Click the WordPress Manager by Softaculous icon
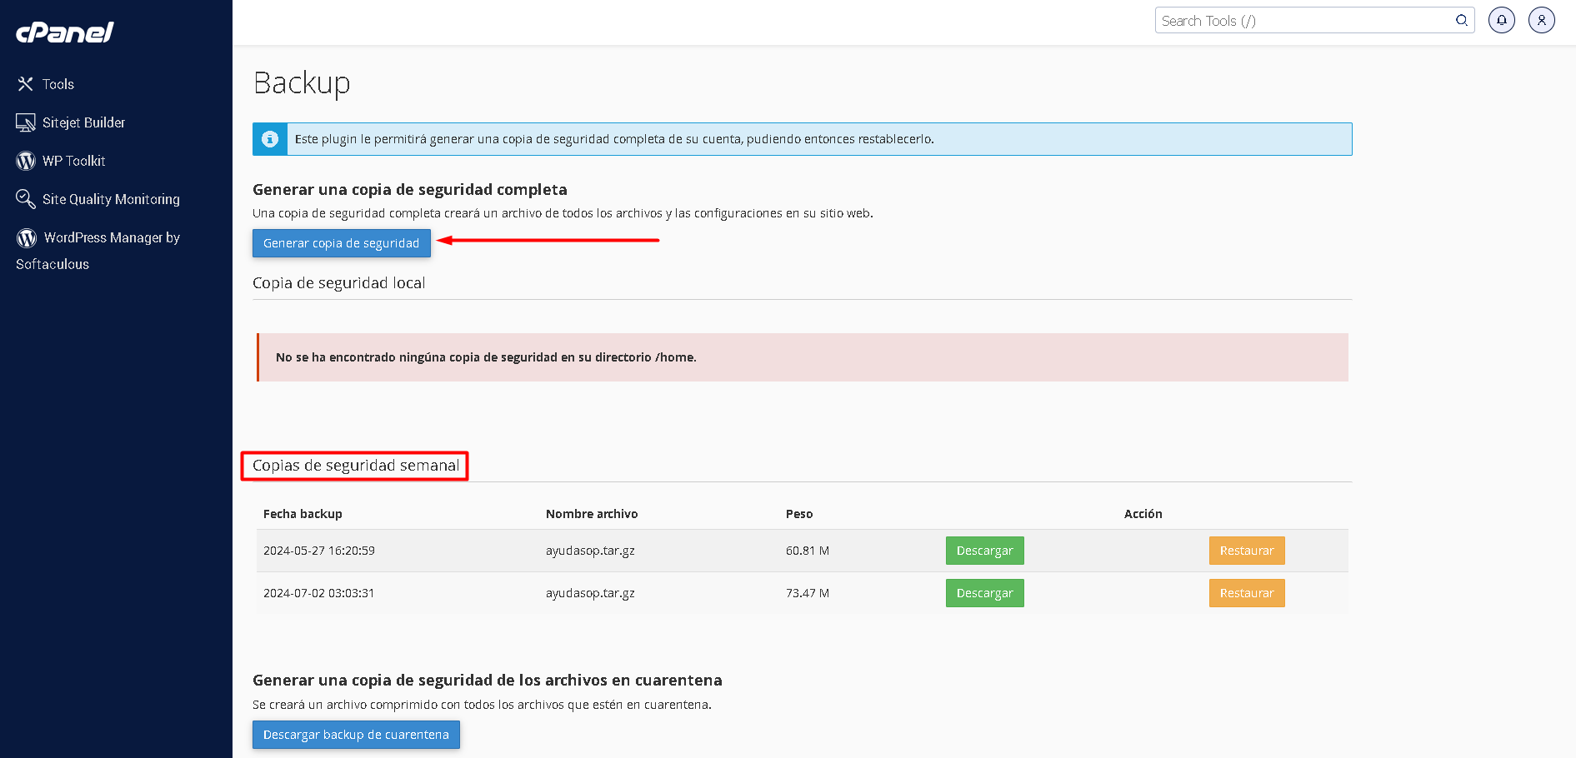This screenshot has width=1576, height=758. pyautogui.click(x=27, y=238)
